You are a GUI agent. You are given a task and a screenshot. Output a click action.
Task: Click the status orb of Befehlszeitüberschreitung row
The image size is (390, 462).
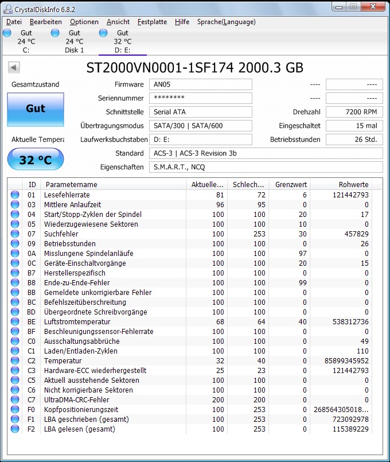pos(15,302)
